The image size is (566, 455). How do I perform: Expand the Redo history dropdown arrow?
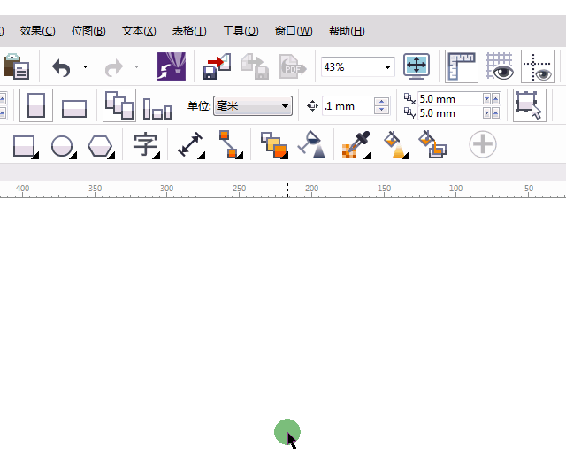136,67
